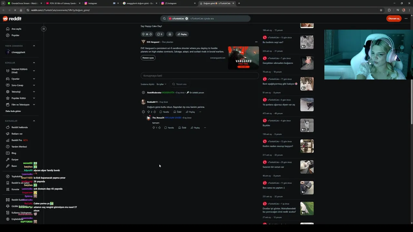Click Ödül under The_Venus34's reply
413x232 pixels.
(x=182, y=128)
